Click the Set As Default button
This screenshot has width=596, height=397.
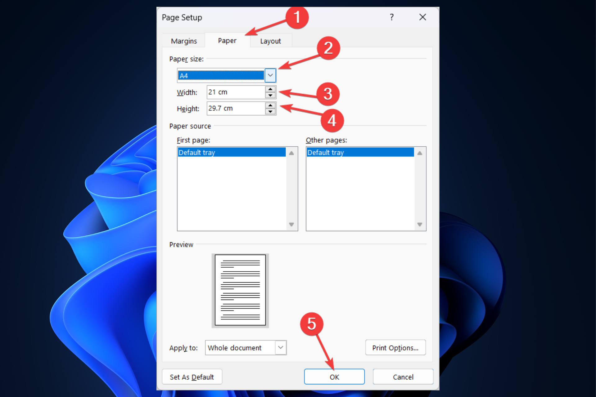pos(192,377)
